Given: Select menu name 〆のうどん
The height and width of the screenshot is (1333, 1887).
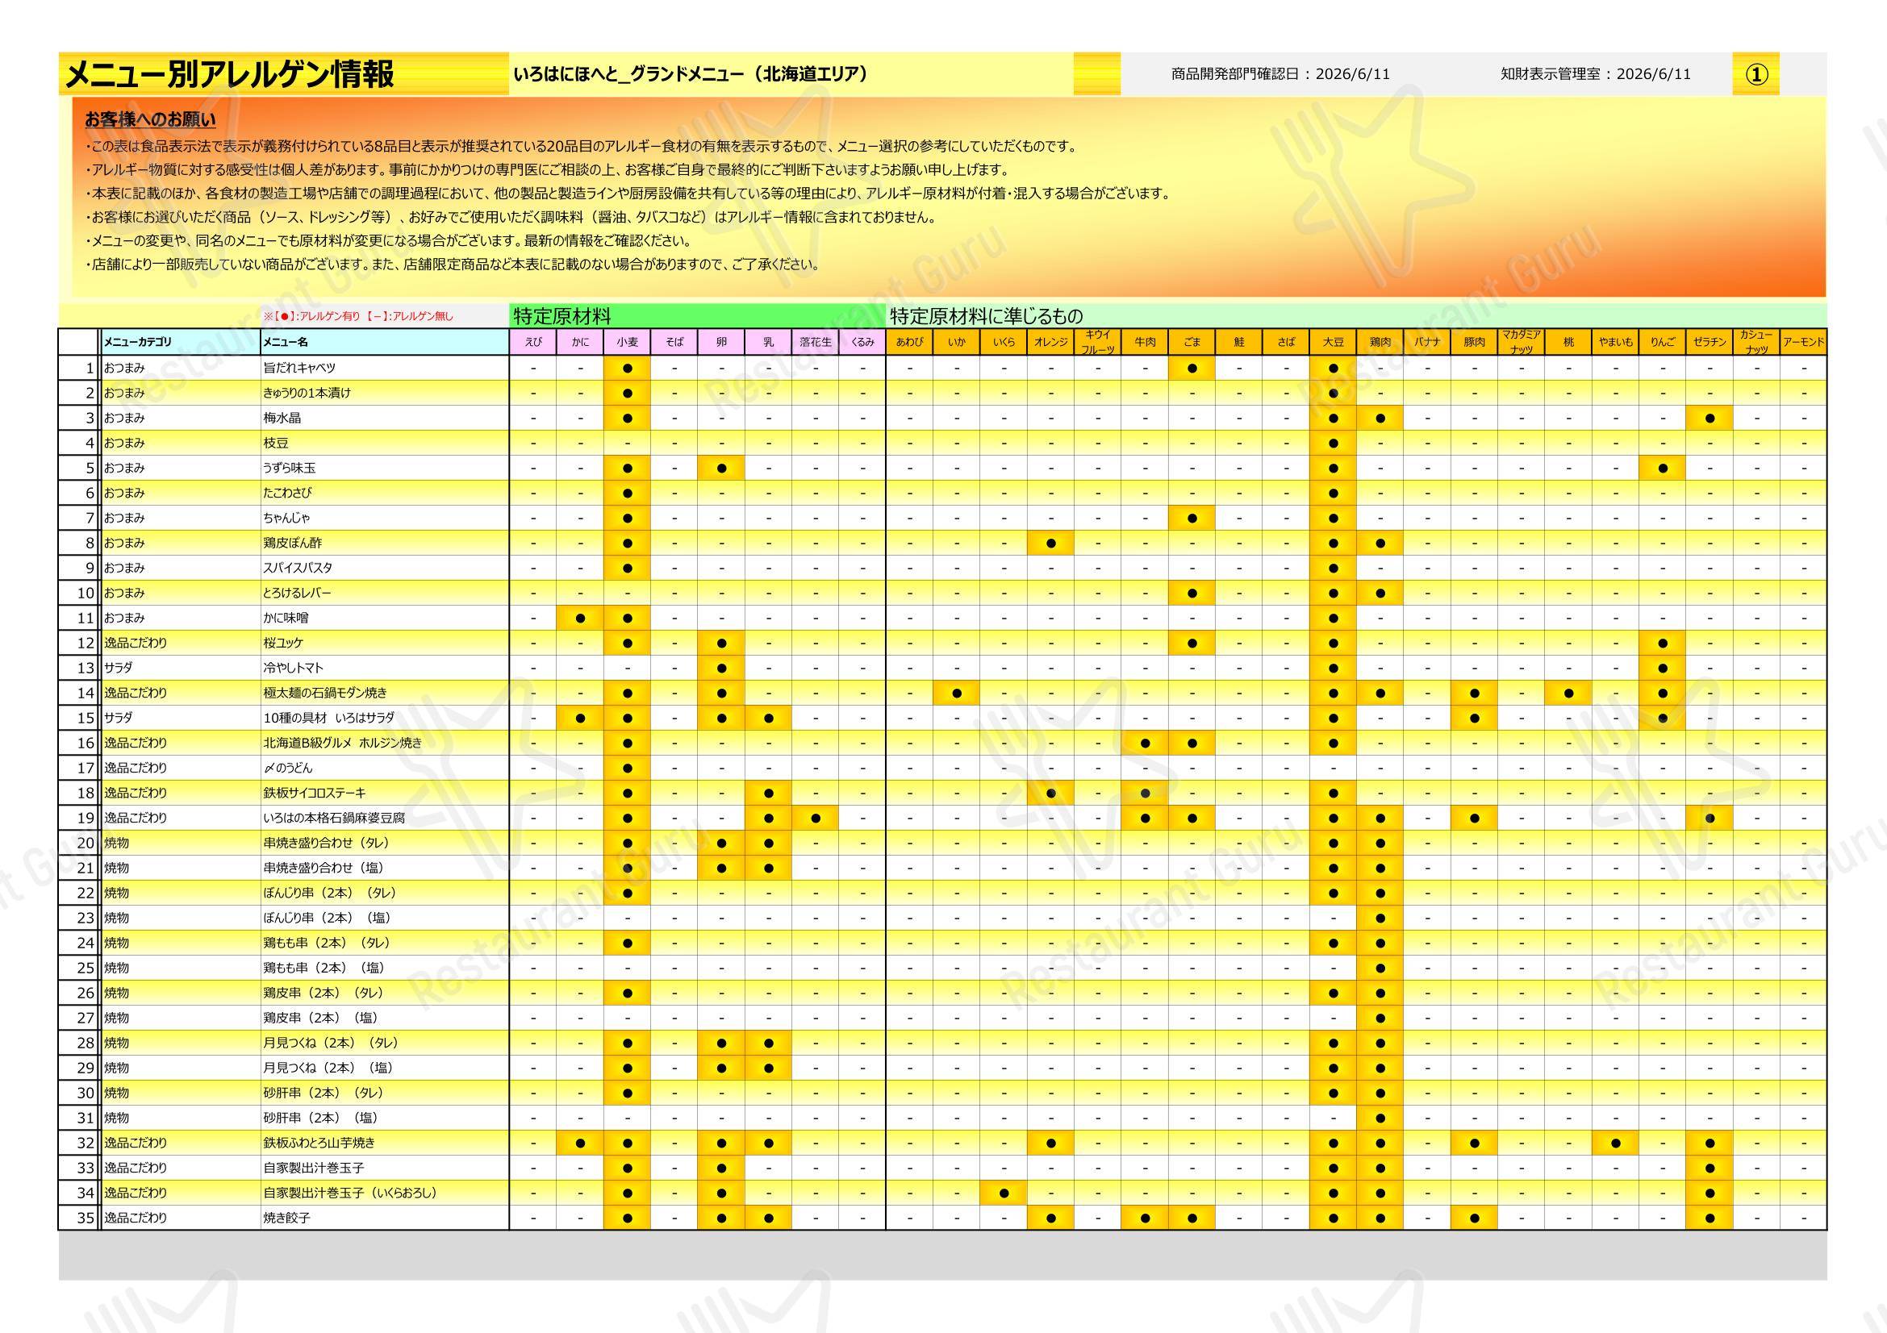Looking at the screenshot, I should click(x=288, y=768).
